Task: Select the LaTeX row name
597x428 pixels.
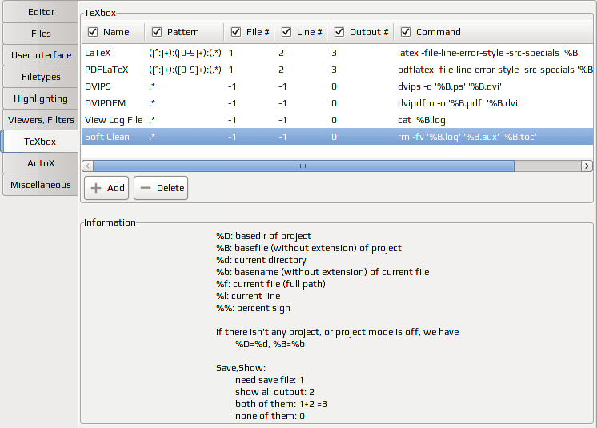Action: pos(98,53)
